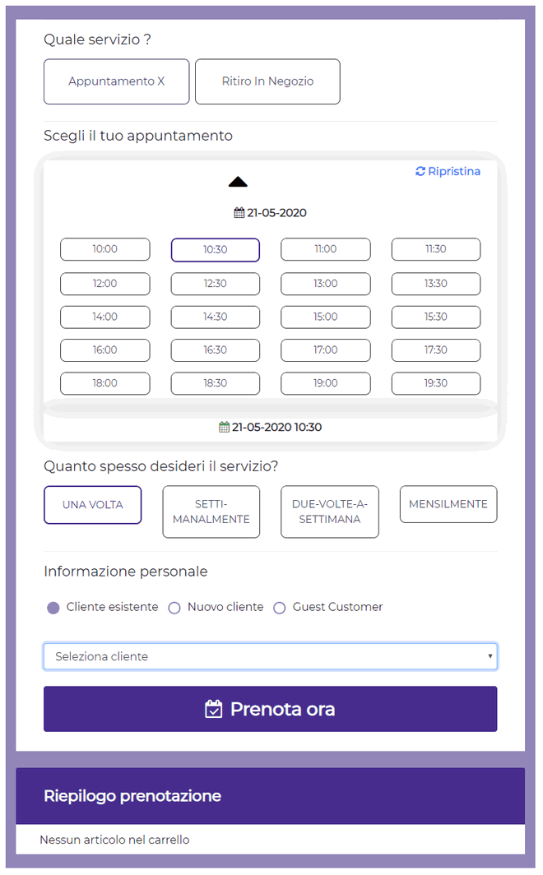The width and height of the screenshot is (543, 875).
Task: Click calendar icon beside 21-05-2020 heading
Action: [x=239, y=213]
